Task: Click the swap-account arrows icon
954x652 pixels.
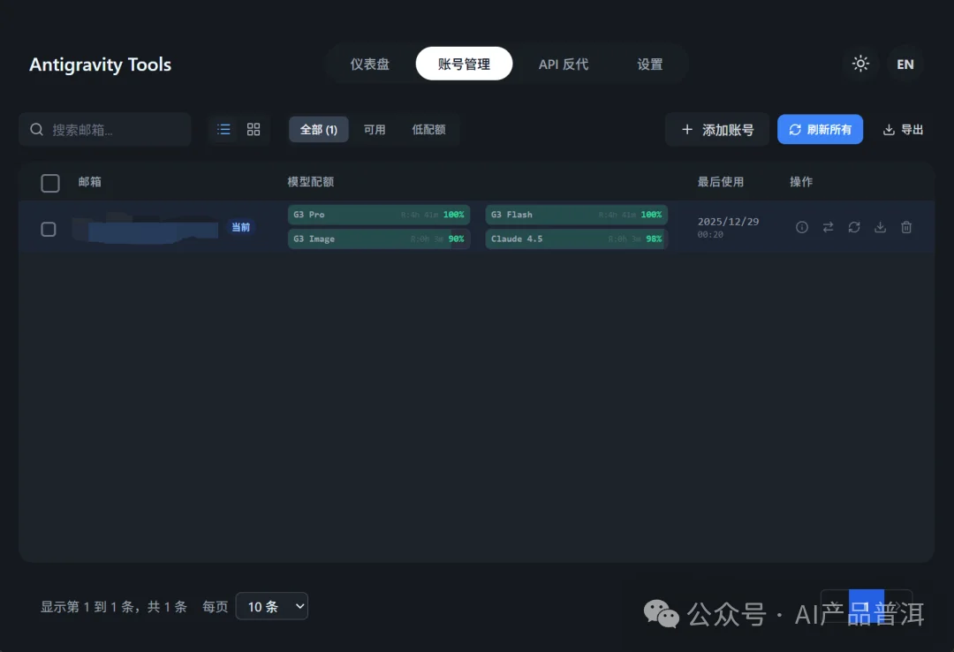Action: click(x=828, y=227)
